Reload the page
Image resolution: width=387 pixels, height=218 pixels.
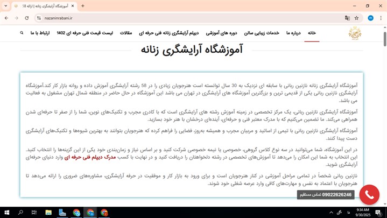[27, 18]
